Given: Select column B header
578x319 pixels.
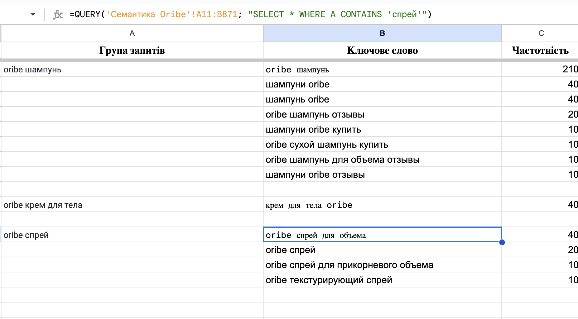Looking at the screenshot, I should pos(382,33).
